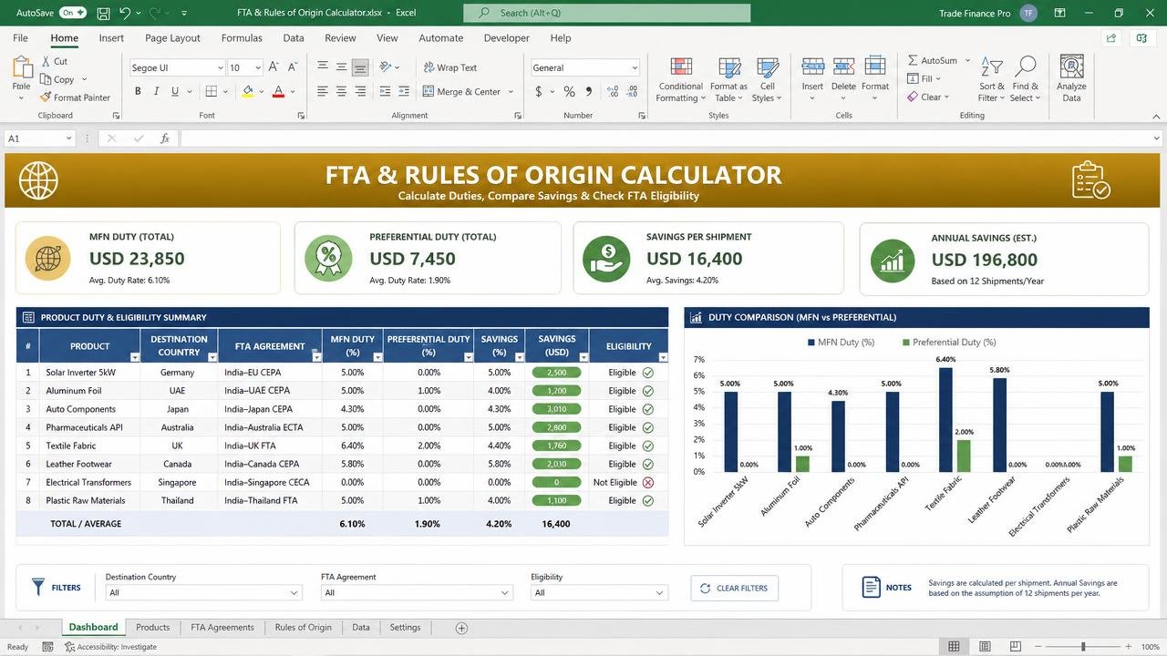
Task: Open the File menu
Action: tap(20, 38)
